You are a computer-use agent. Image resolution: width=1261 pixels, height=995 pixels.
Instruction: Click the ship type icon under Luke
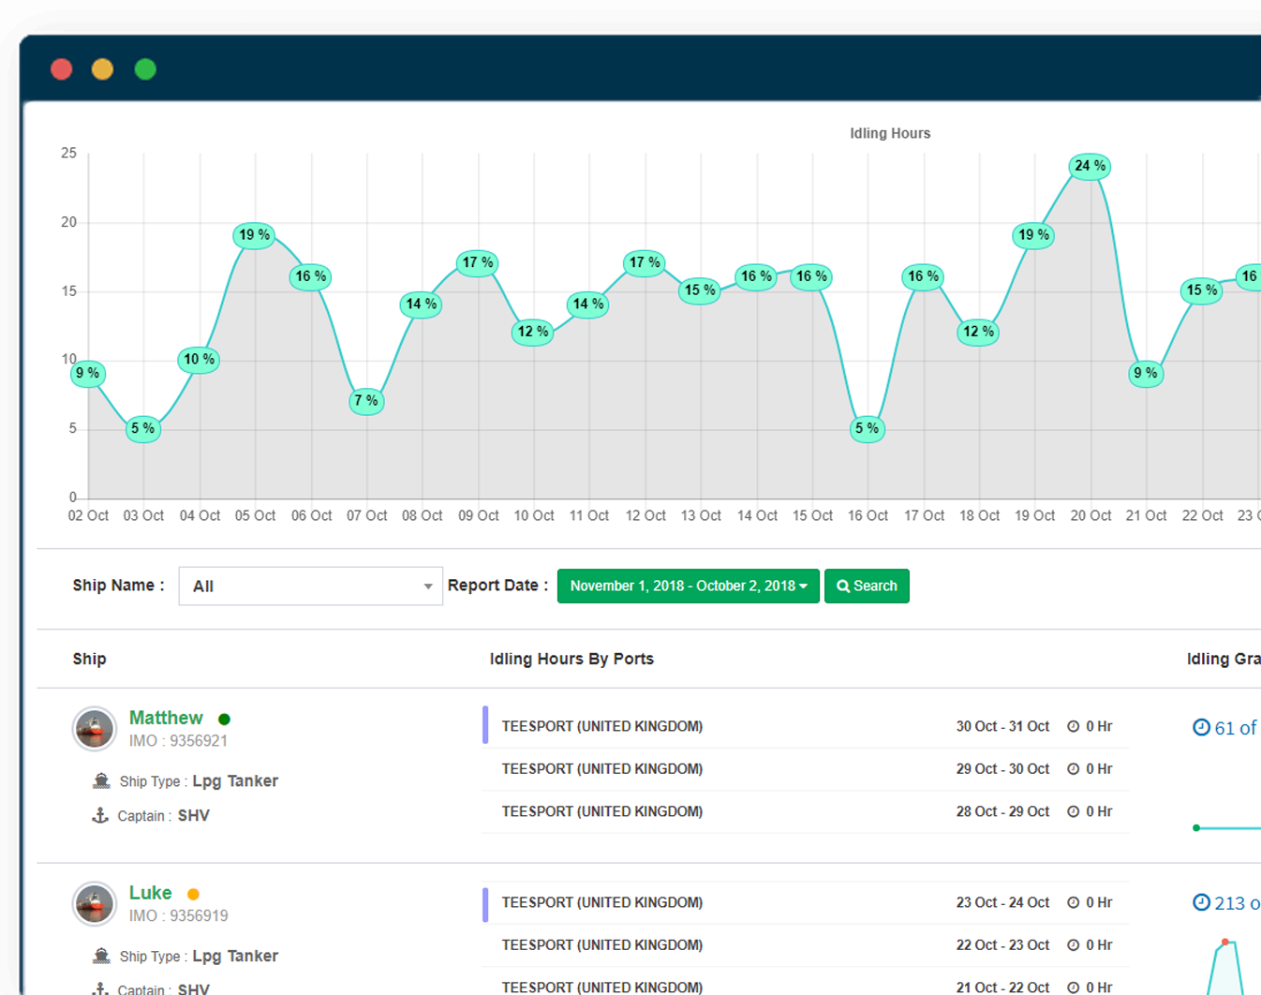pos(101,956)
